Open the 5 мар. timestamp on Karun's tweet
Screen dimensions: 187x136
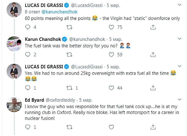[x=116, y=39]
